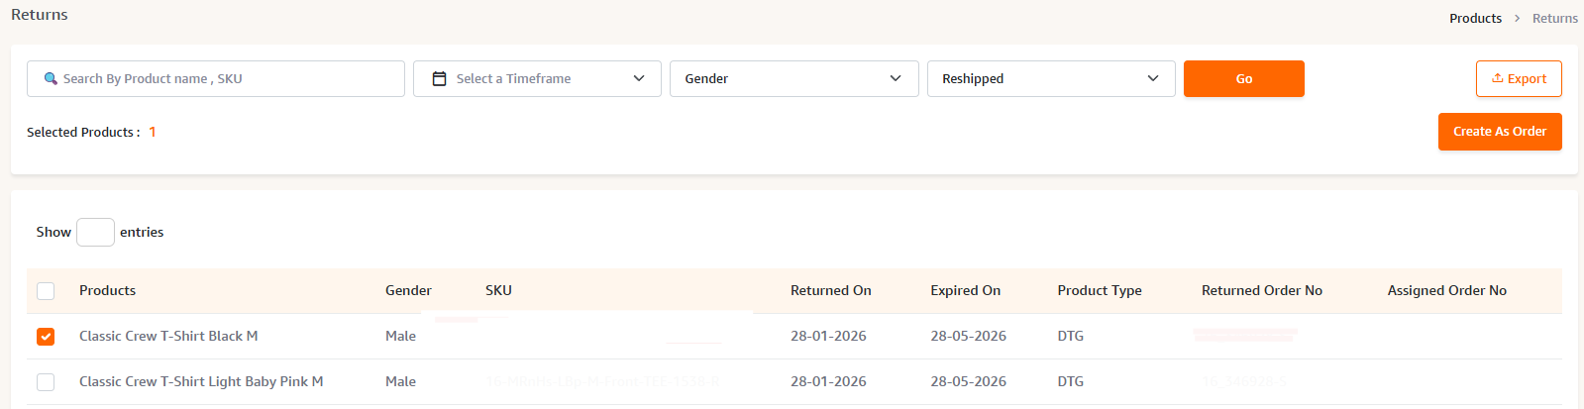Open the Show entries count selector
Image resolution: width=1584 pixels, height=409 pixels.
95,233
